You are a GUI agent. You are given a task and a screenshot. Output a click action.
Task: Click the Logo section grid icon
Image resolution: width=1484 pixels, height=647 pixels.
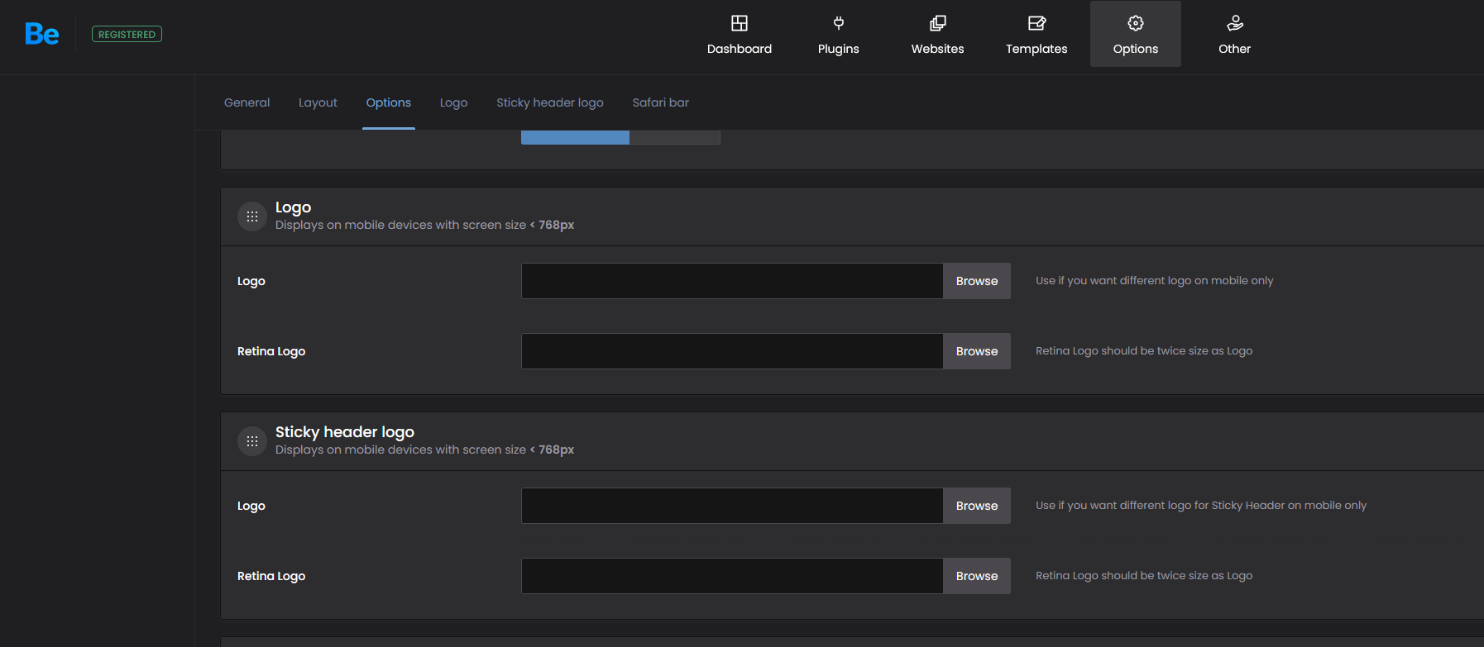click(252, 216)
